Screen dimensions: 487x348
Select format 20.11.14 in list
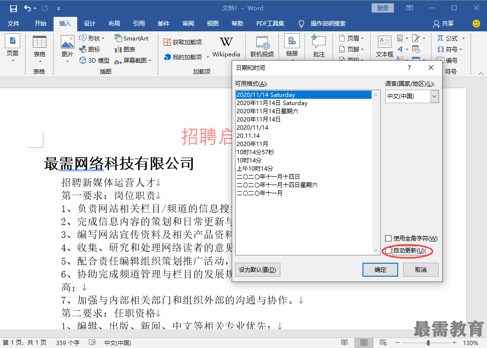[x=304, y=135]
